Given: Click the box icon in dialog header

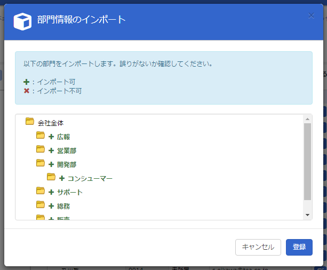Looking at the screenshot, I should (22, 21).
